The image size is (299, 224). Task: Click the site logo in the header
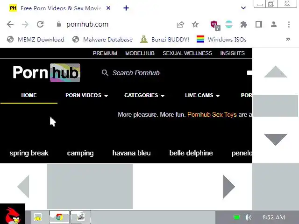tap(46, 73)
